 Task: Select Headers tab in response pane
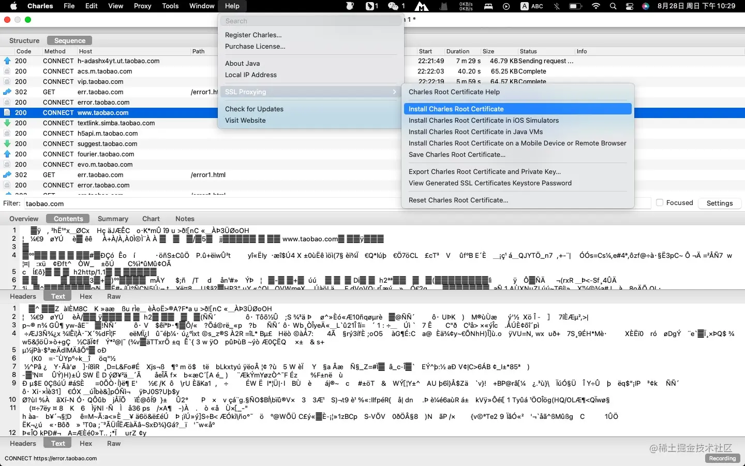coord(23,443)
